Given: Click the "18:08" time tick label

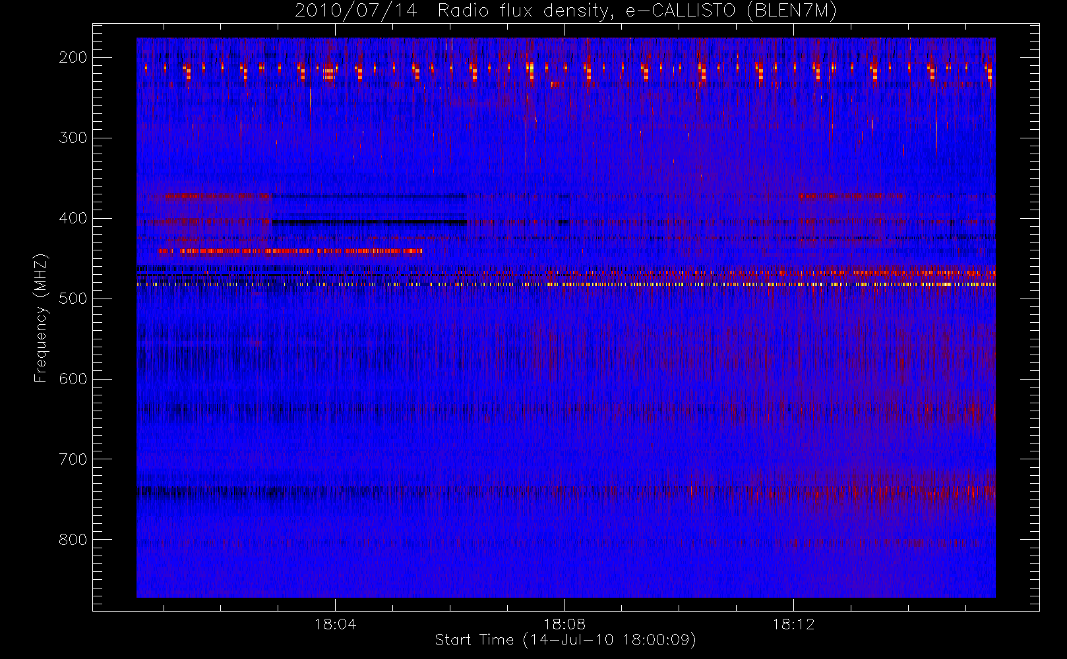Looking at the screenshot, I should [564, 623].
